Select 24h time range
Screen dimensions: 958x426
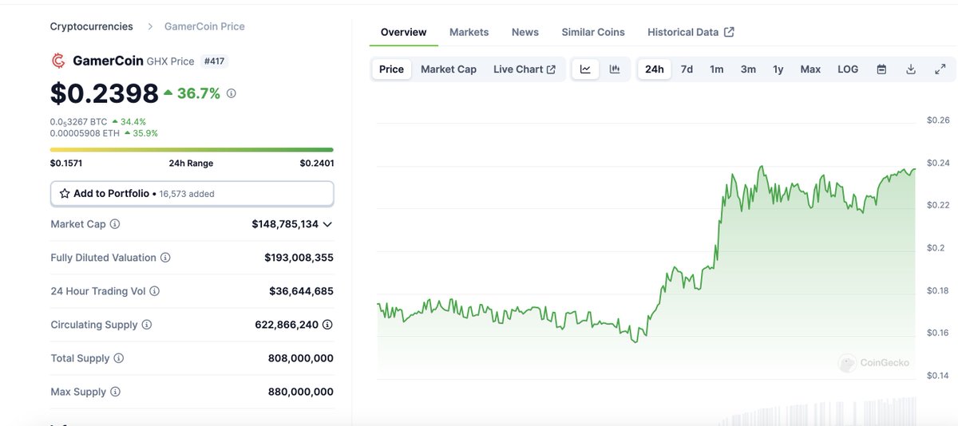655,69
